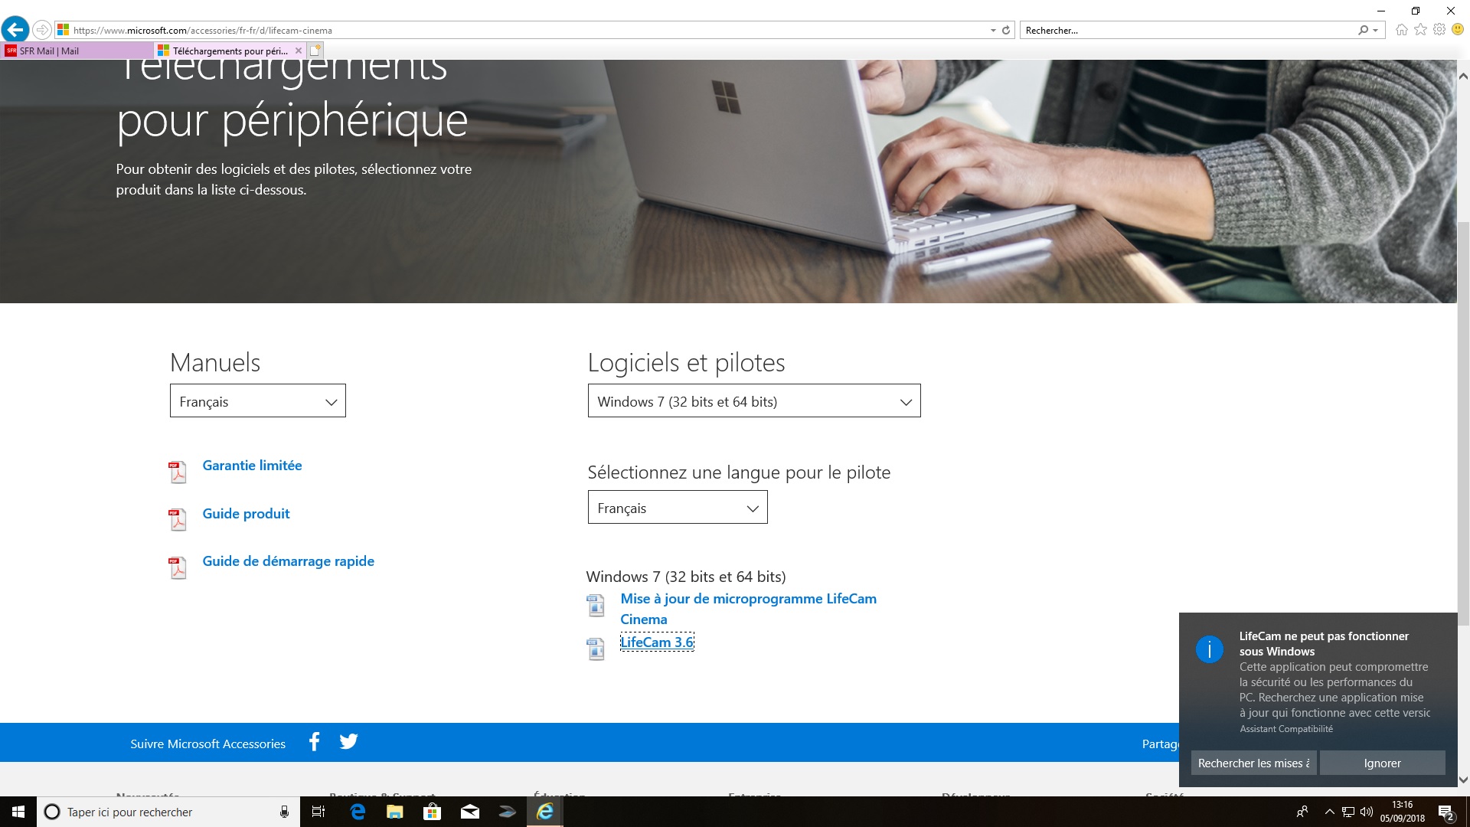Screen dimensions: 1470x827
Task: Click Rechercher les mises à jour notification button
Action: pyautogui.click(x=1254, y=763)
